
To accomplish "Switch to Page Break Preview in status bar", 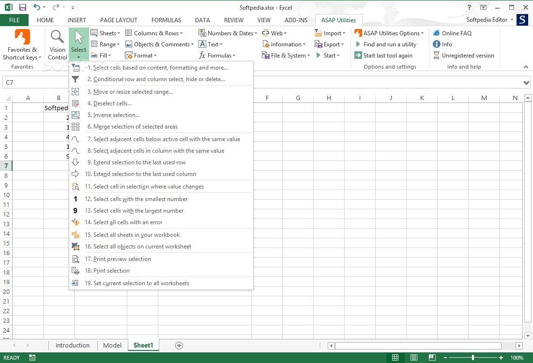I will tap(432, 358).
